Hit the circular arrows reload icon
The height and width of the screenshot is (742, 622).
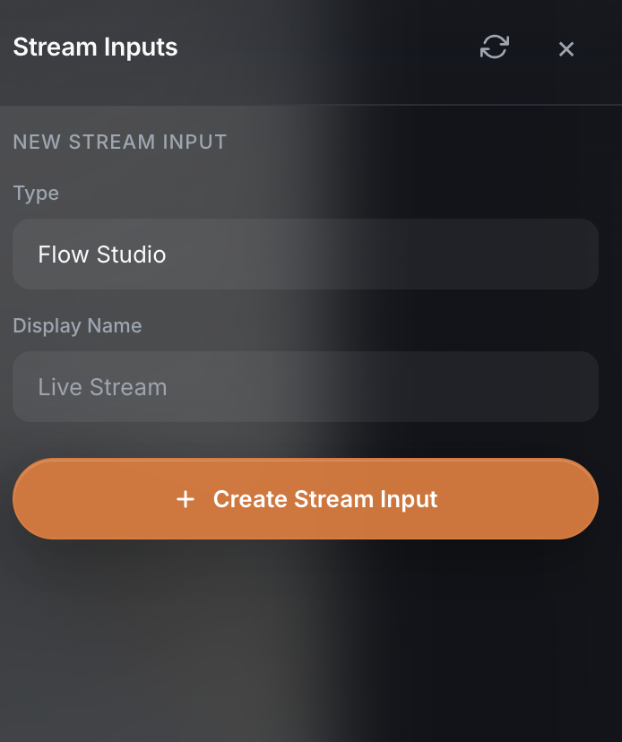point(494,47)
